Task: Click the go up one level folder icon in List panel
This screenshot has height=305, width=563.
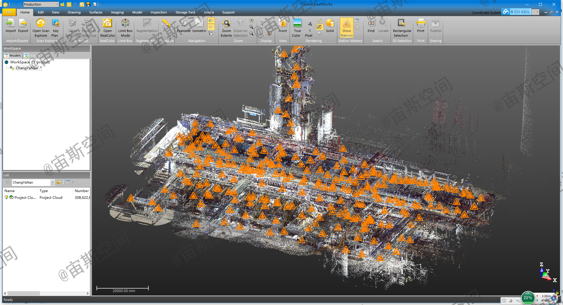Action: (x=59, y=182)
